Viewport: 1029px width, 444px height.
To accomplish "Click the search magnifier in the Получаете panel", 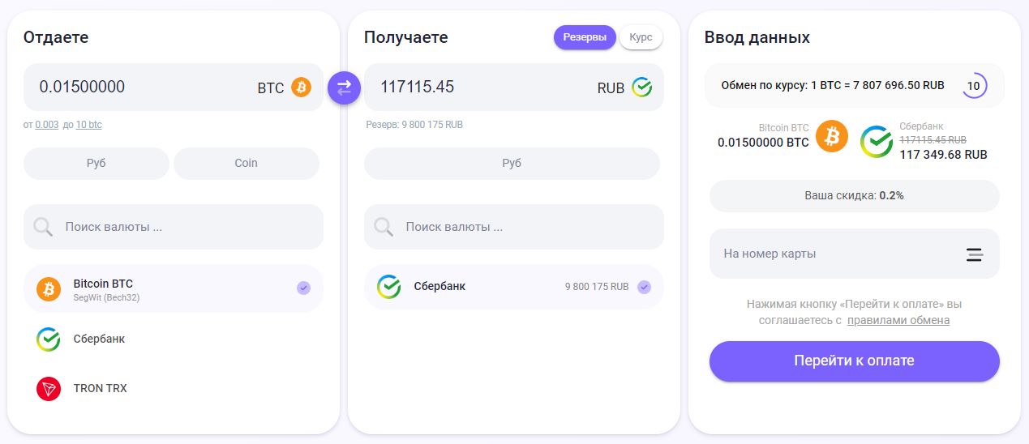I will point(384,227).
